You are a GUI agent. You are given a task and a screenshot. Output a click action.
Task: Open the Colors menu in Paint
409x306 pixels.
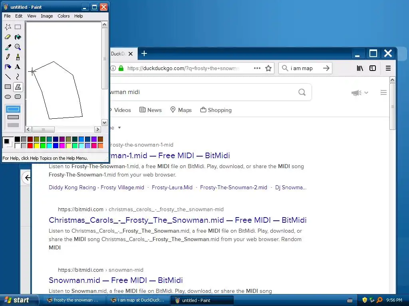[64, 16]
